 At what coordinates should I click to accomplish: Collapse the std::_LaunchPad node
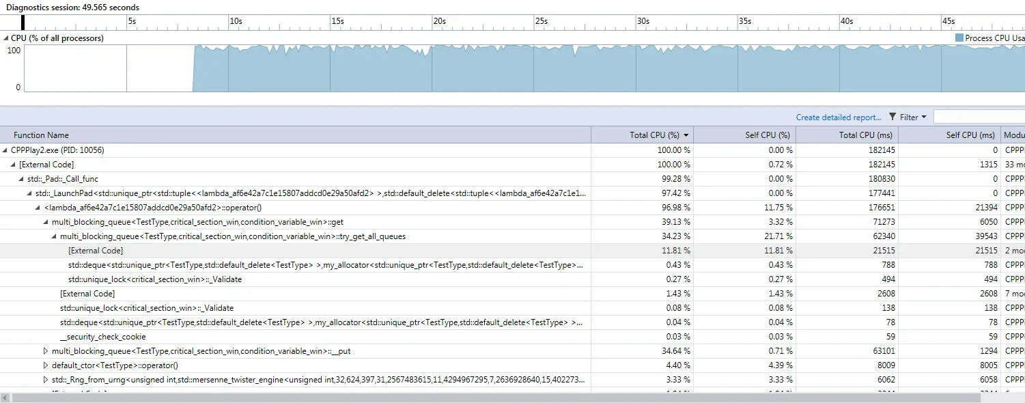click(x=29, y=193)
